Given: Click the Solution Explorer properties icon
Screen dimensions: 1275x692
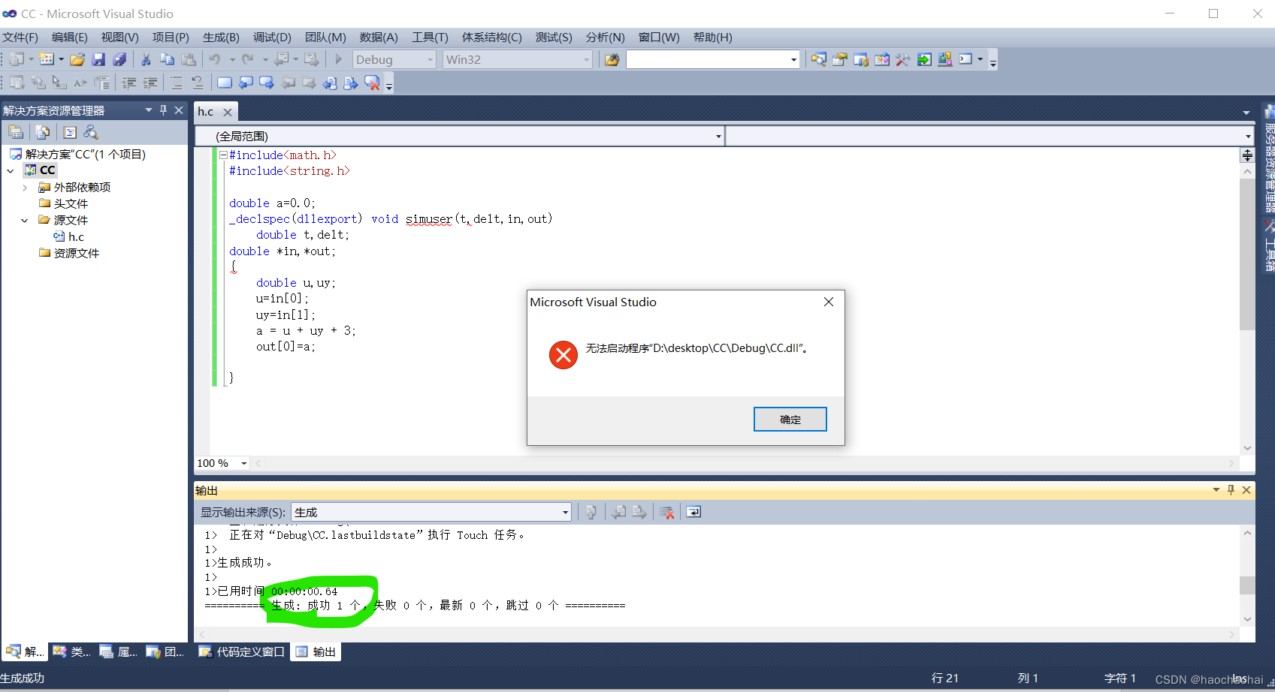Looking at the screenshot, I should pos(16,132).
